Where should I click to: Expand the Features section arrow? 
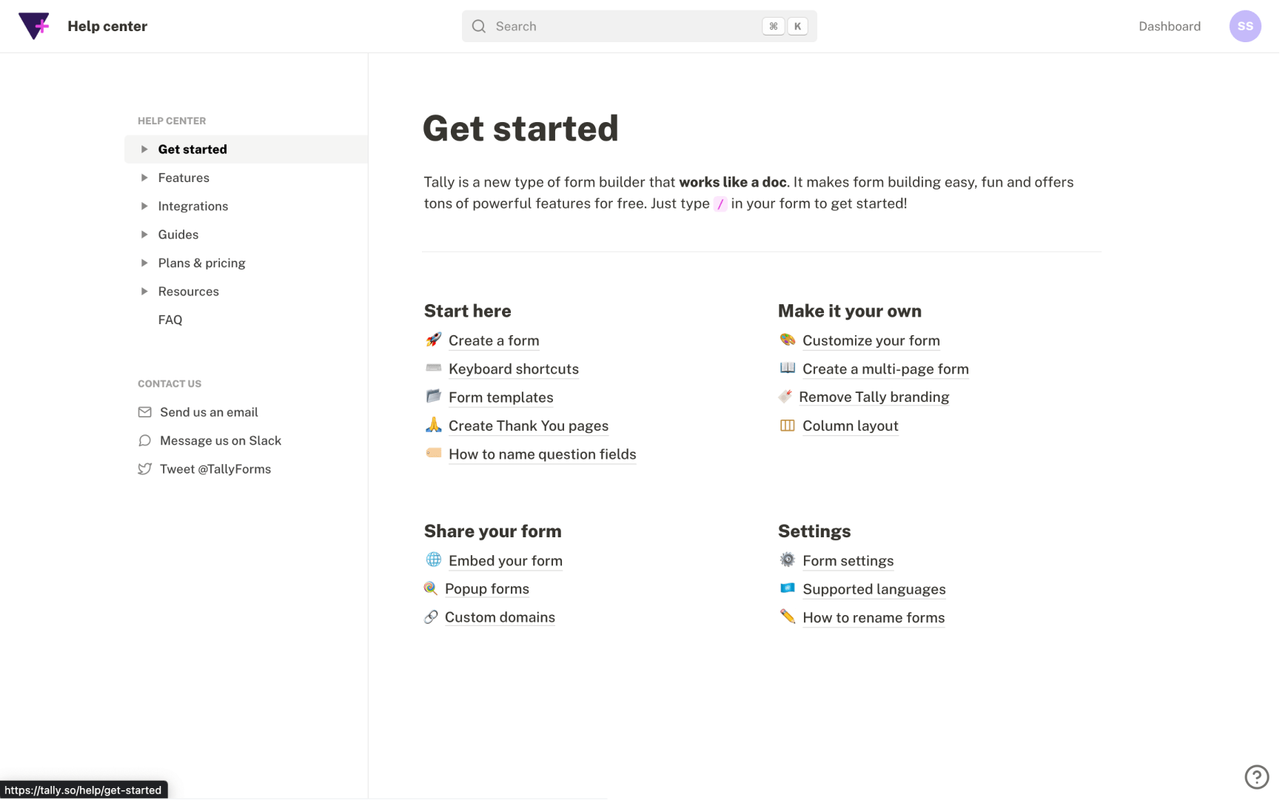point(144,178)
